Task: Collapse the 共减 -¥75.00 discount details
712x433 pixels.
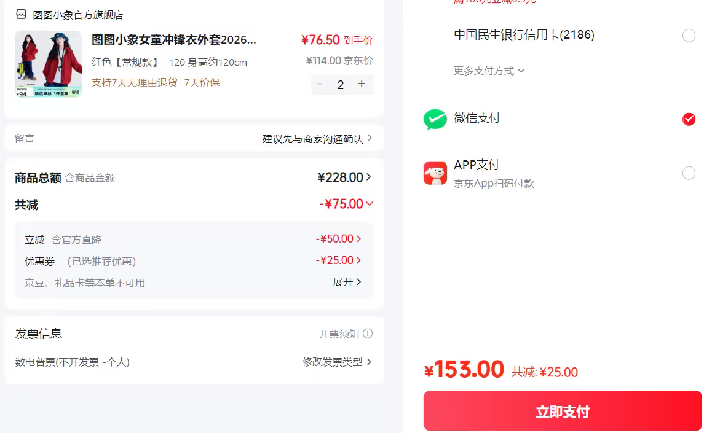Action: [x=369, y=204]
